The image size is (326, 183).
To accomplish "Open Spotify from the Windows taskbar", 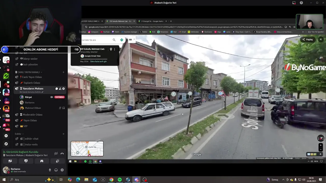I will coord(120,180).
